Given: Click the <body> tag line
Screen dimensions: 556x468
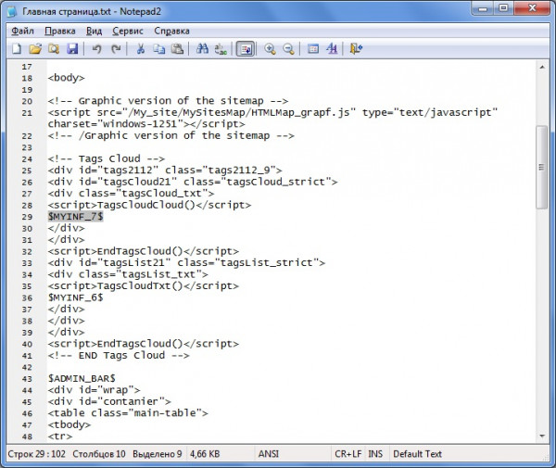Looking at the screenshot, I should pos(67,78).
